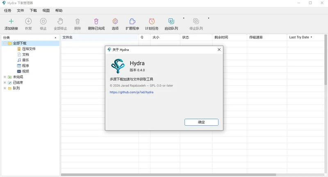Viewport: 328px width, 177px height.
Task: Open the Extensions puzzle icon
Action: tap(132, 21)
